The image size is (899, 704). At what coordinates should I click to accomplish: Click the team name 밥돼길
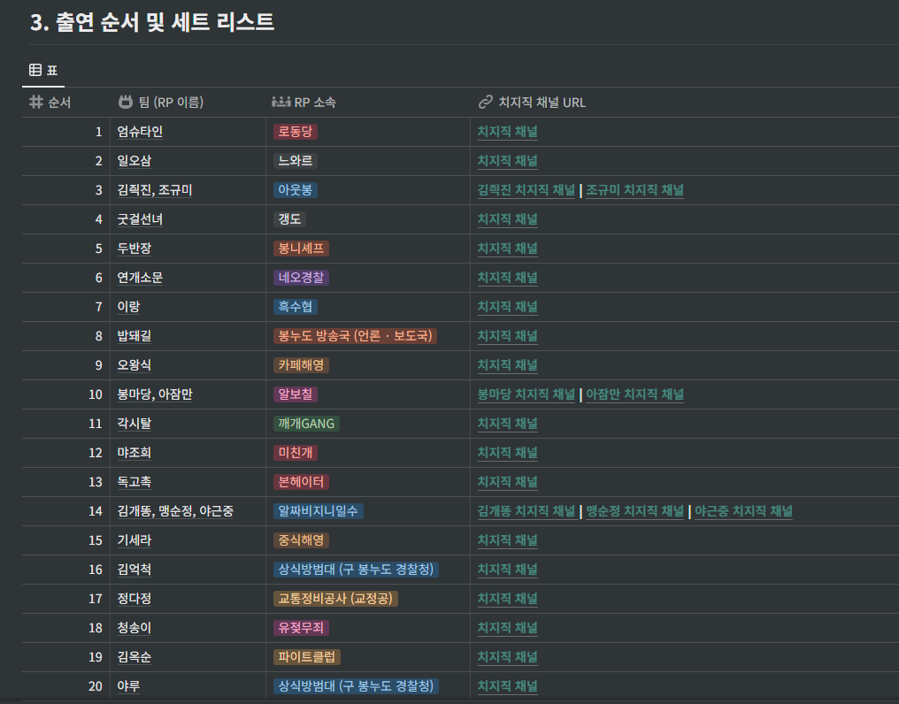(134, 336)
